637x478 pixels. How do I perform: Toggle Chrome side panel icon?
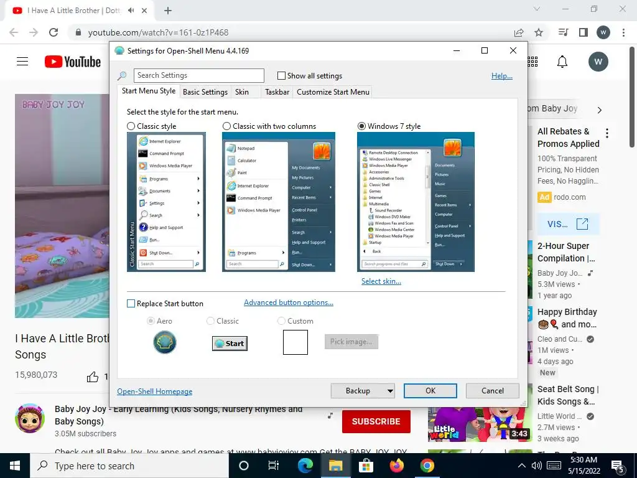[584, 32]
